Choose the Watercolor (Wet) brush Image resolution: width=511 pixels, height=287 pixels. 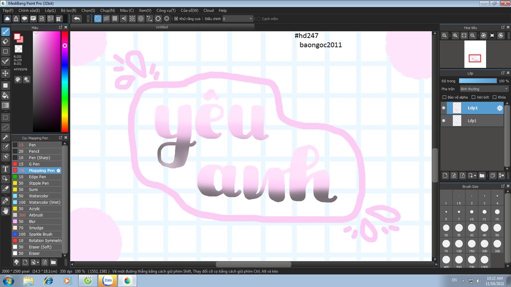(37, 202)
